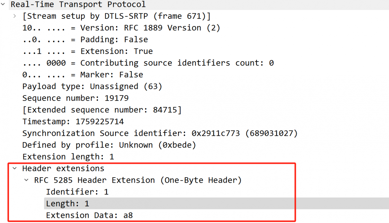Click the RFC 5285 Header Extension label
Screen dimensions: 389x223
[x=138, y=180]
